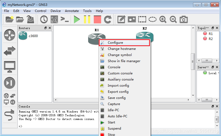This screenshot has width=221, height=136.
Task: Choose Capture in context menu
Action: click(x=125, y=104)
